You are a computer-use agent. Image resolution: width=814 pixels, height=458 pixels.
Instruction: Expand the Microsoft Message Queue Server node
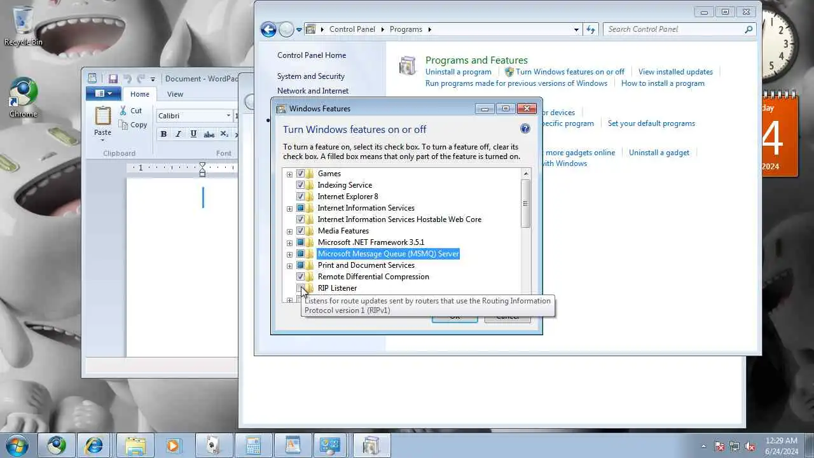coord(289,254)
